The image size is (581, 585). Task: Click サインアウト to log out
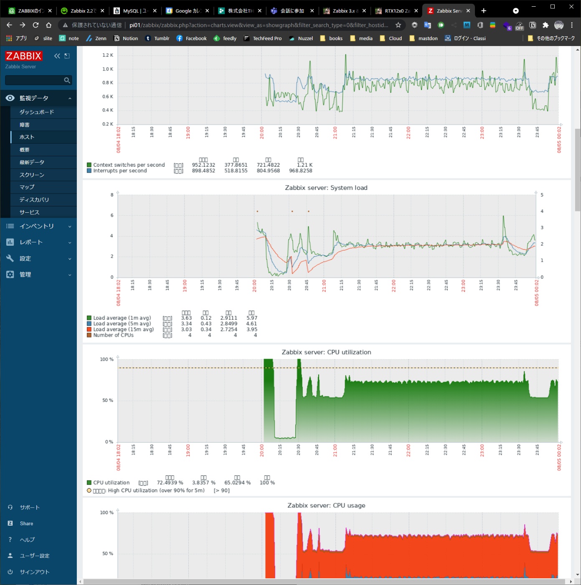(34, 572)
